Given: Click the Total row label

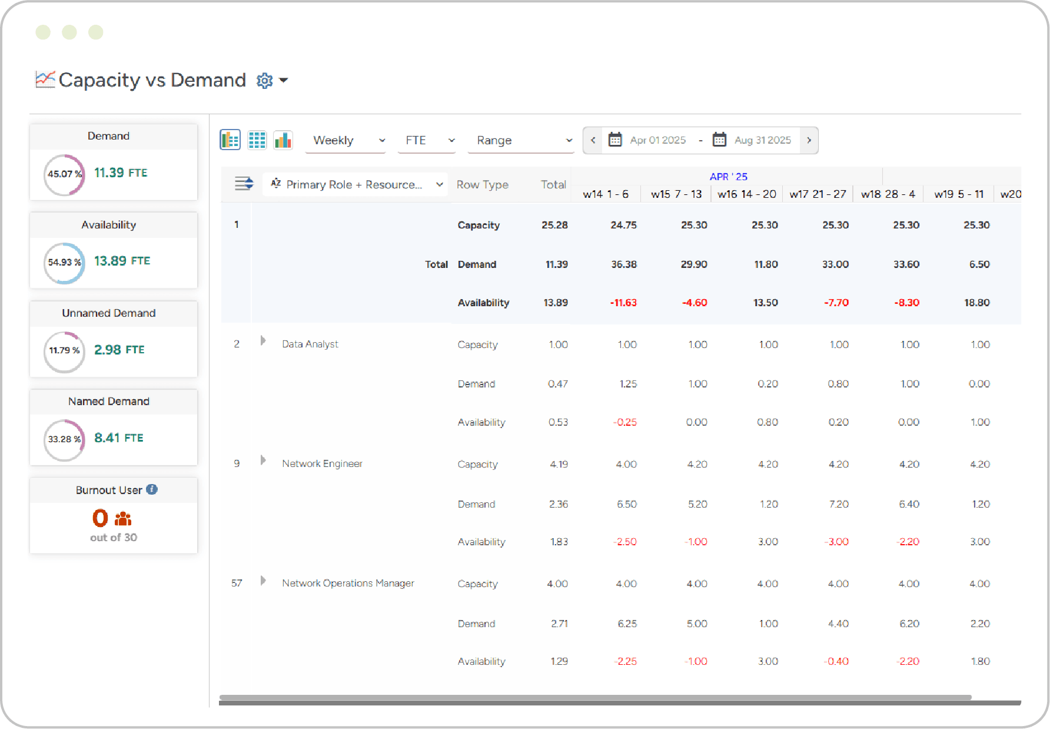Looking at the screenshot, I should pyautogui.click(x=436, y=264).
